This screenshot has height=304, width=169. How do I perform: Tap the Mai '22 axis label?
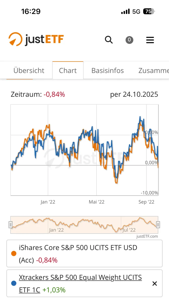pyautogui.click(x=96, y=202)
